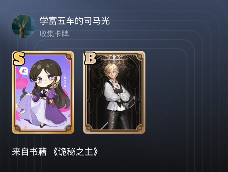This screenshot has height=172, width=228.
Task: Click the 收集卡牌 subtitle
Action: tap(54, 34)
